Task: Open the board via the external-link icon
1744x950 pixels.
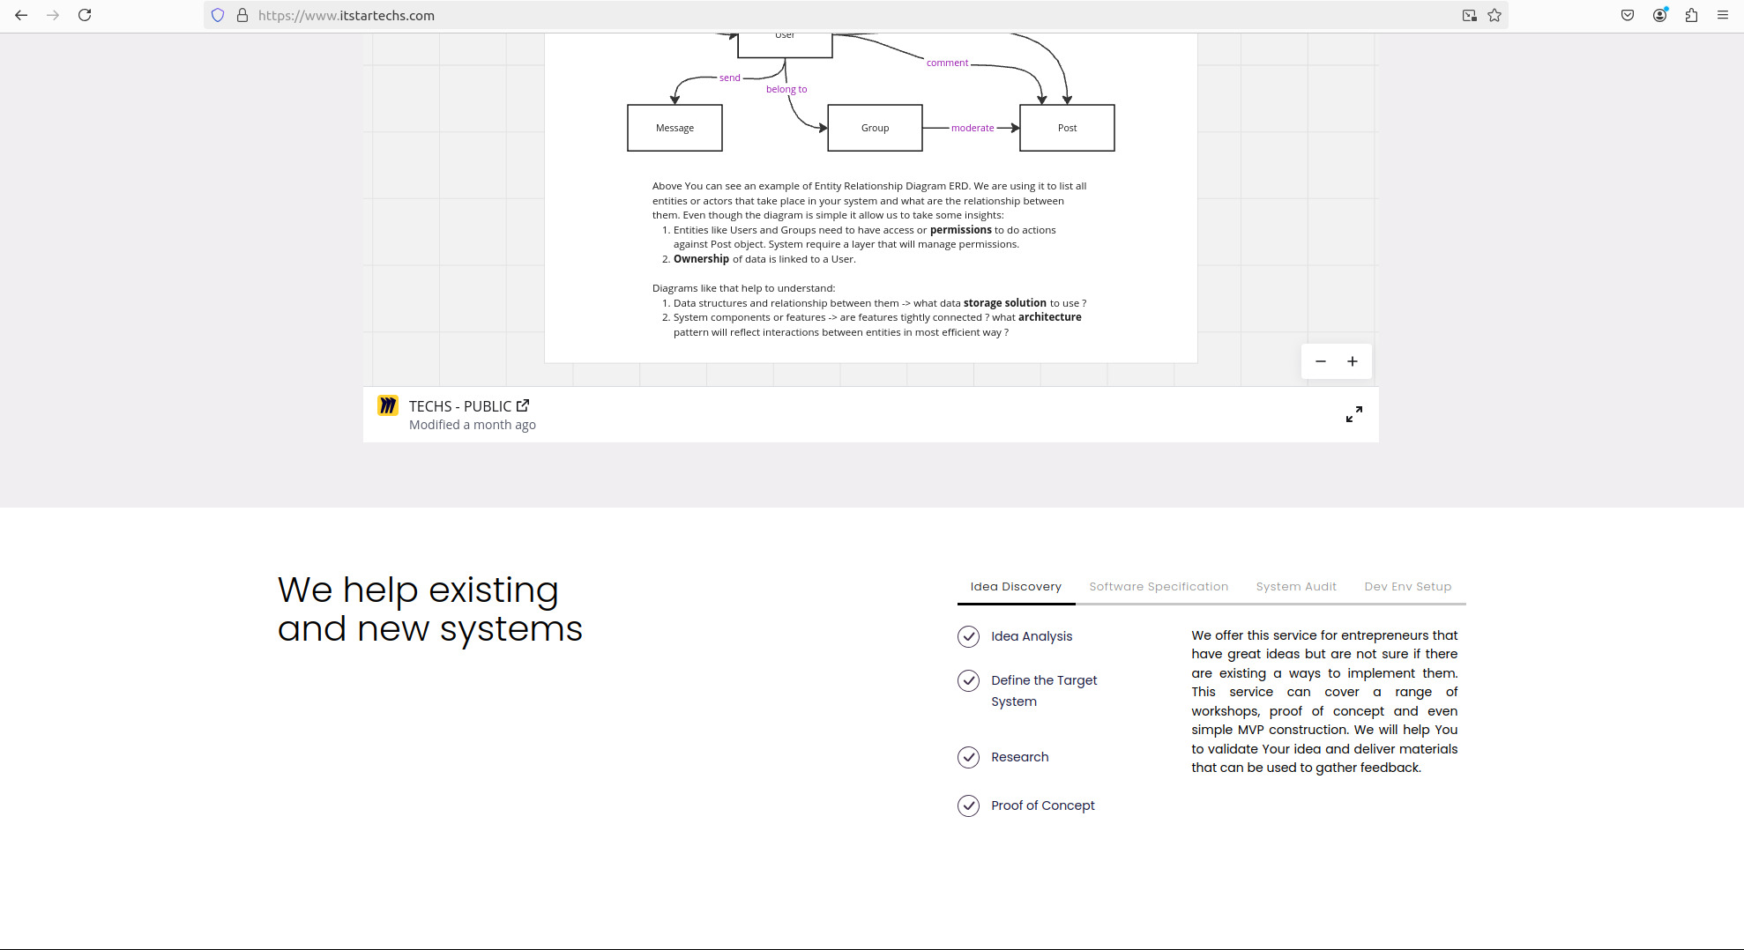Action: coord(523,405)
